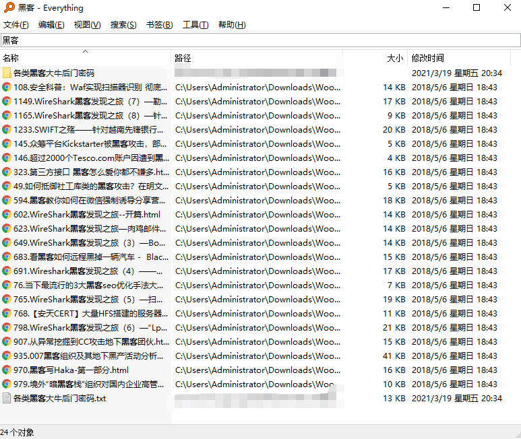Screen dimensions: 521x439
Task: Click the Everything magnifier app icon in title bar
Action: click(x=9, y=7)
